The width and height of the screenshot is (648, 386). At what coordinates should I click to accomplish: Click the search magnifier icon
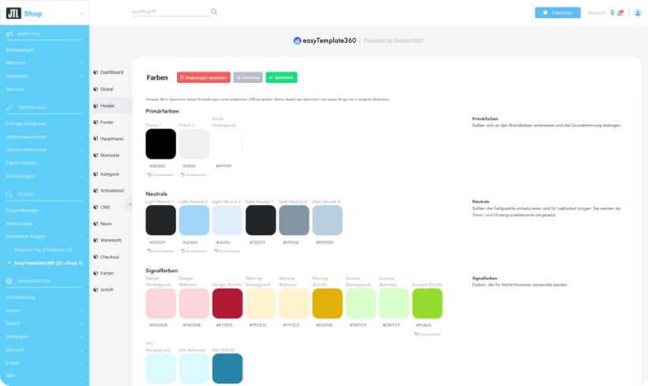coord(214,12)
